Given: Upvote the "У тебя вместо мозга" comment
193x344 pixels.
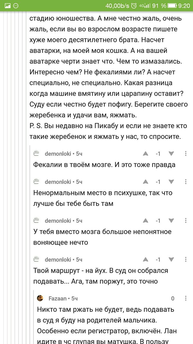Looking at the screenshot, I should (146, 221).
